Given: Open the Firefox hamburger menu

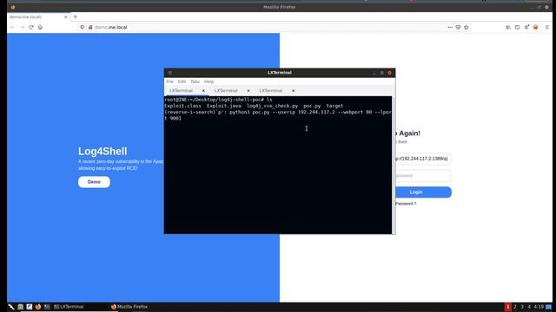Looking at the screenshot, I should [547, 27].
